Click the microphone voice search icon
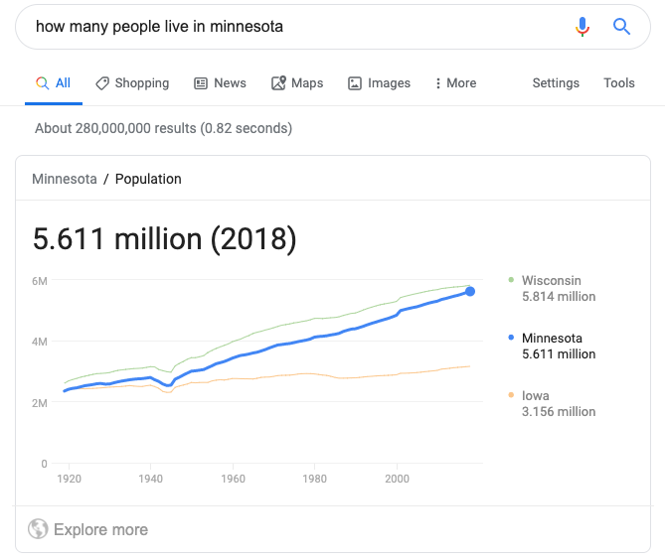 (583, 27)
